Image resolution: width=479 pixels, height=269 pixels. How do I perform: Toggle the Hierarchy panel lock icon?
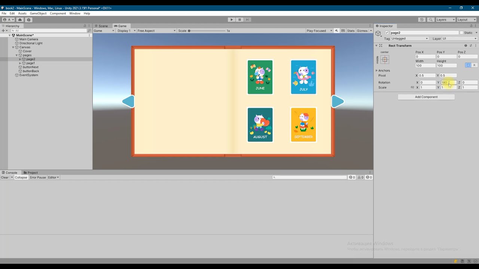click(x=85, y=26)
